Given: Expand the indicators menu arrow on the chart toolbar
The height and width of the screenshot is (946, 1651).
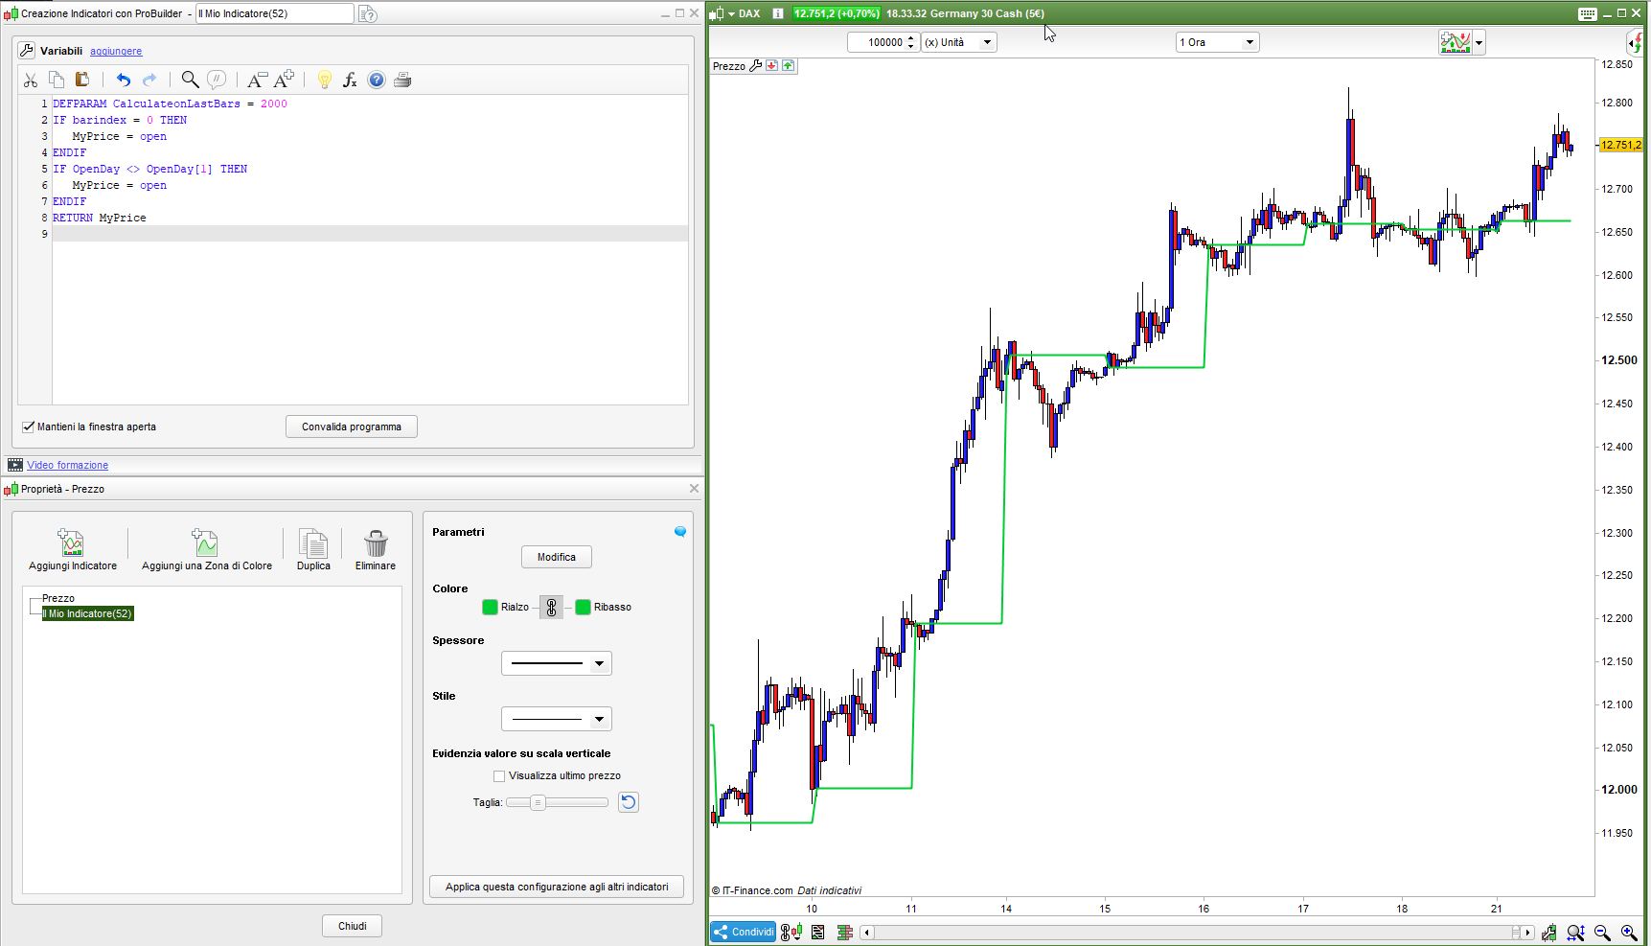Looking at the screenshot, I should point(1479,42).
